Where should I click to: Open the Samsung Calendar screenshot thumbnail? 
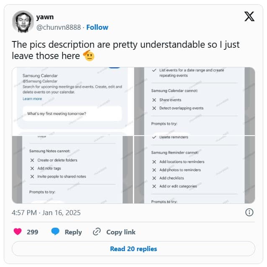tap(73, 101)
